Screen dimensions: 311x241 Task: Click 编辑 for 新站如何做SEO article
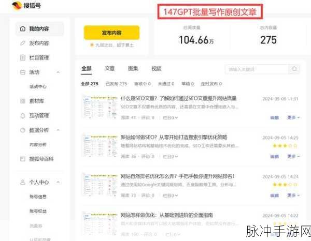275,157
